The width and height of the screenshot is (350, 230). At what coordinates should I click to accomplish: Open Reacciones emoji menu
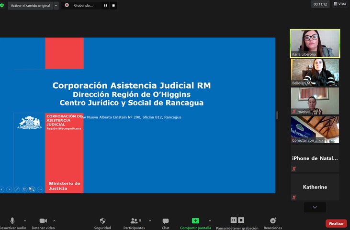[x=273, y=223]
